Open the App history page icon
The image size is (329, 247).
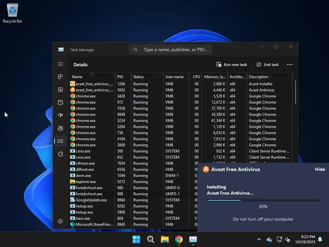click(x=60, y=103)
